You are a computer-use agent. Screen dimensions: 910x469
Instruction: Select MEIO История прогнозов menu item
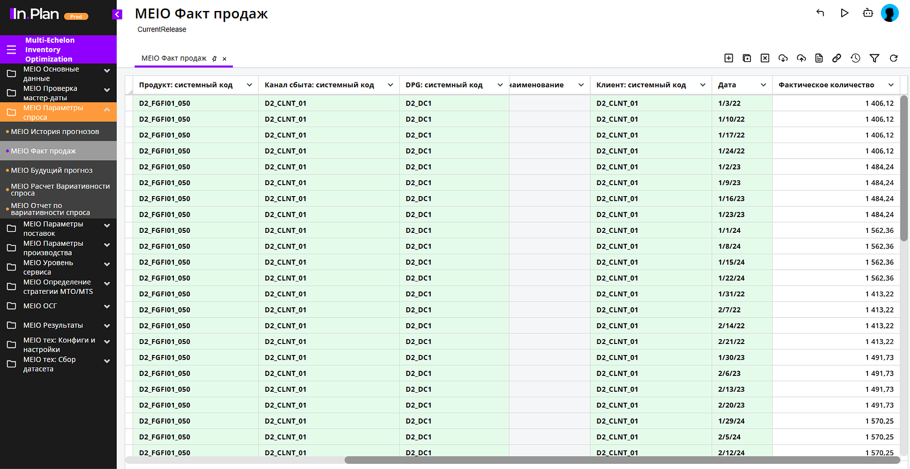point(55,132)
